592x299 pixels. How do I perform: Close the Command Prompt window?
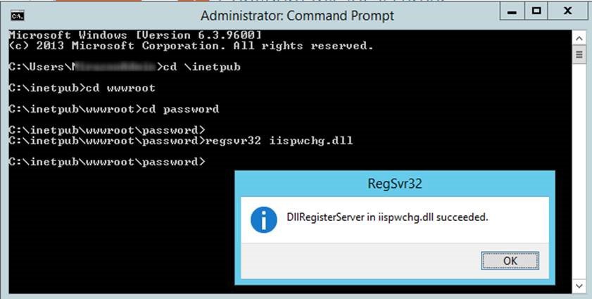(x=567, y=11)
